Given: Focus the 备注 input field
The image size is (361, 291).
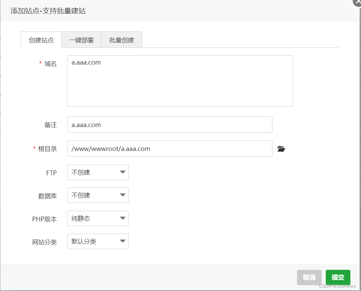Looking at the screenshot, I should pyautogui.click(x=169, y=125).
